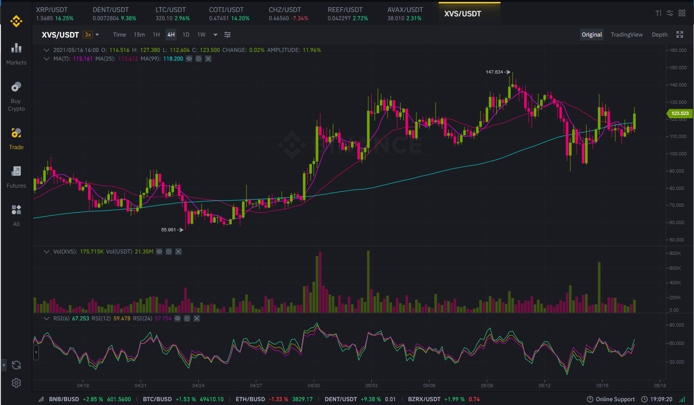Open the XVS/USDT pair dropdown arrow
The width and height of the screenshot is (694, 405).
[97, 35]
